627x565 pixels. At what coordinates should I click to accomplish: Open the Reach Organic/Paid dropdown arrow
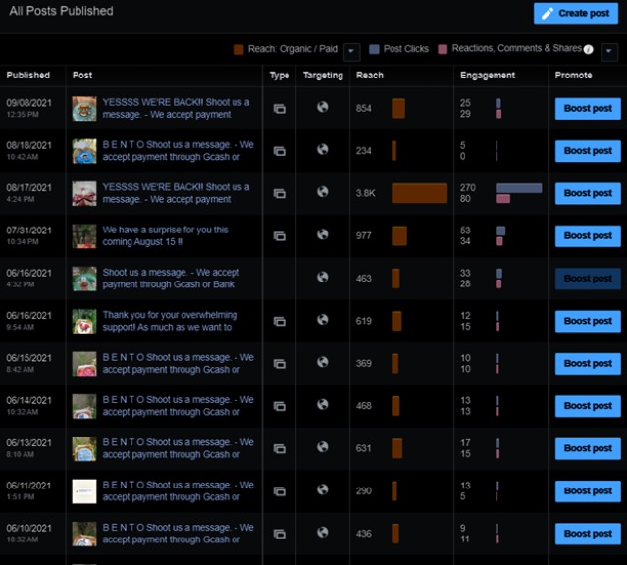coord(351,52)
